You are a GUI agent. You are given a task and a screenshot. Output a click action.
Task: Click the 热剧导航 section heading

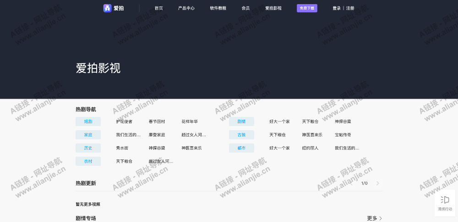[x=86, y=110]
